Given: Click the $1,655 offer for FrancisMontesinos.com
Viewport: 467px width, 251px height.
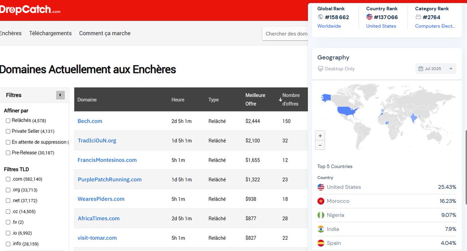Looking at the screenshot, I should click(253, 160).
